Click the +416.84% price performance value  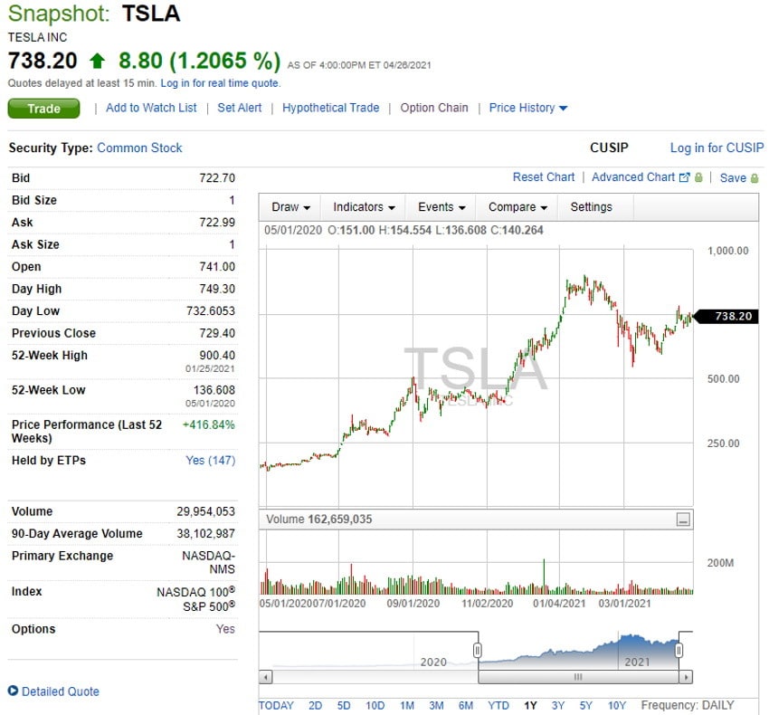[x=208, y=424]
